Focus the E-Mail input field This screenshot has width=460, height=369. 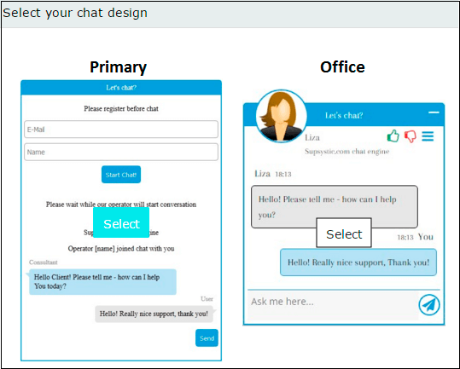tap(121, 130)
